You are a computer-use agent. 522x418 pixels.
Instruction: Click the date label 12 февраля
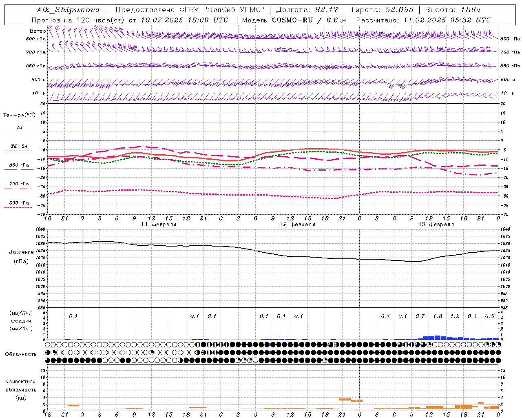coord(297,225)
